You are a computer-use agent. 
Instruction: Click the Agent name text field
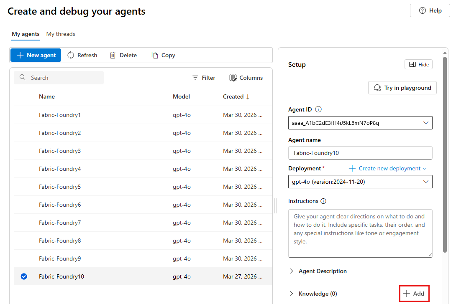click(360, 153)
